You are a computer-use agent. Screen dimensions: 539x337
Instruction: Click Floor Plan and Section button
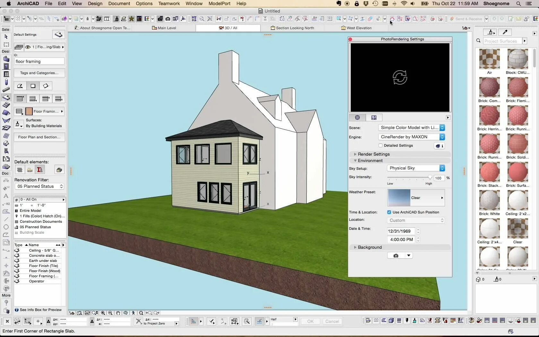coord(39,137)
